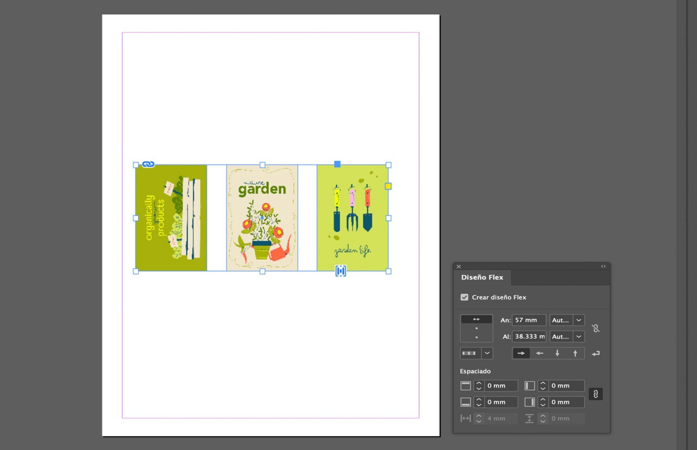Toggle the linked spacing chain button
This screenshot has height=450, width=697.
(x=595, y=394)
